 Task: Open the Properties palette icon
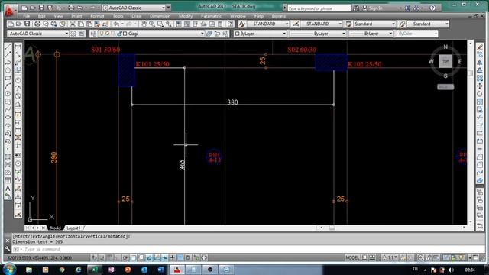(179, 24)
